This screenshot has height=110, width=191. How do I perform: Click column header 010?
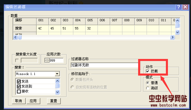click(153, 21)
